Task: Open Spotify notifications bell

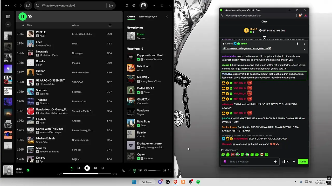Action: (127, 5)
